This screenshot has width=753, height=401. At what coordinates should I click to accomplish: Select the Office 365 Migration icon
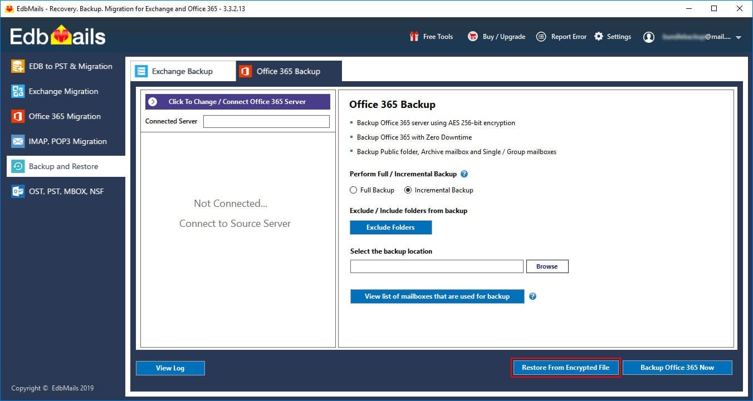[x=18, y=116]
